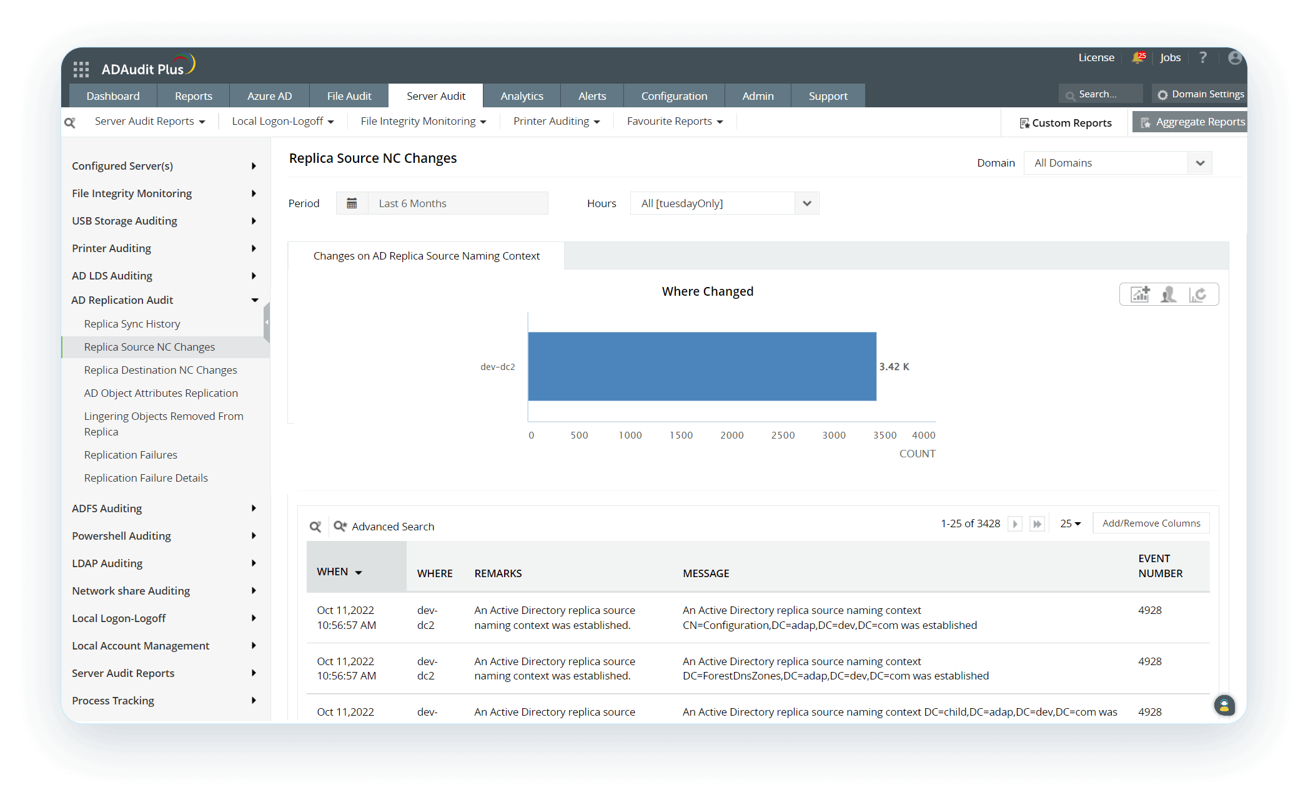Click the blue dev-dc2 chart bar
Viewport: 1313px width, 803px height.
[x=701, y=366]
